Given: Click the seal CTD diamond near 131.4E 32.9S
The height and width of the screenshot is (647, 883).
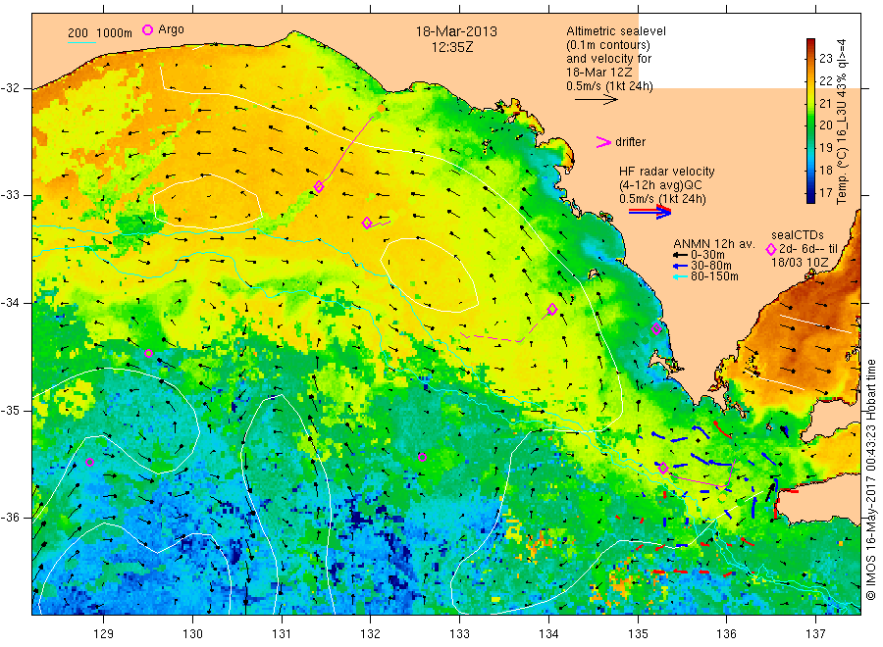Looking at the screenshot, I should coord(319,187).
